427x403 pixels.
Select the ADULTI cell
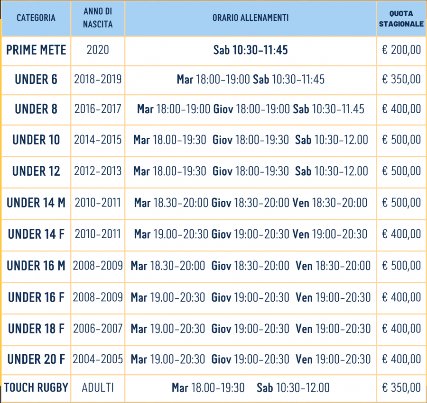tap(97, 387)
